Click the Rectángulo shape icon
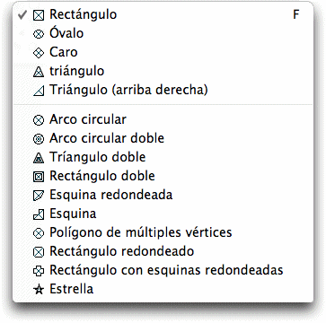 tap(39, 15)
